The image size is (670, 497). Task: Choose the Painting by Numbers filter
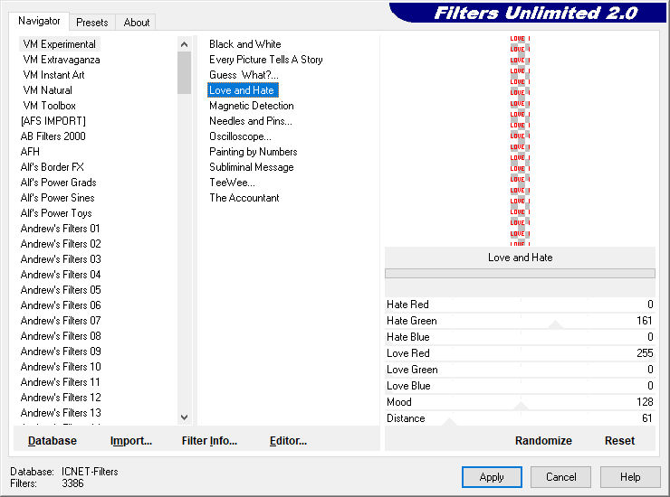point(253,152)
